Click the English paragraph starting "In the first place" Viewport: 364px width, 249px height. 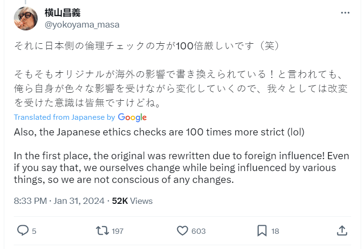[174, 168]
